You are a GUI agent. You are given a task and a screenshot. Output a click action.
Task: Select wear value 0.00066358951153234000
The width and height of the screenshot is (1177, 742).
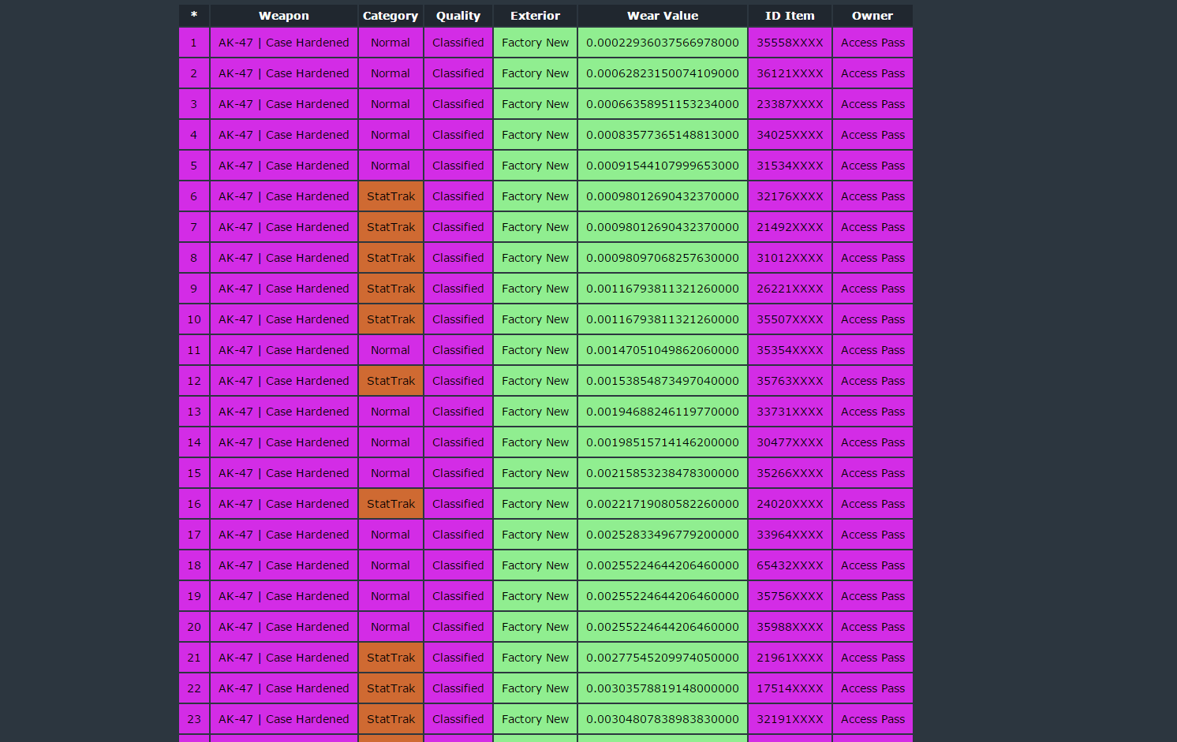(663, 104)
